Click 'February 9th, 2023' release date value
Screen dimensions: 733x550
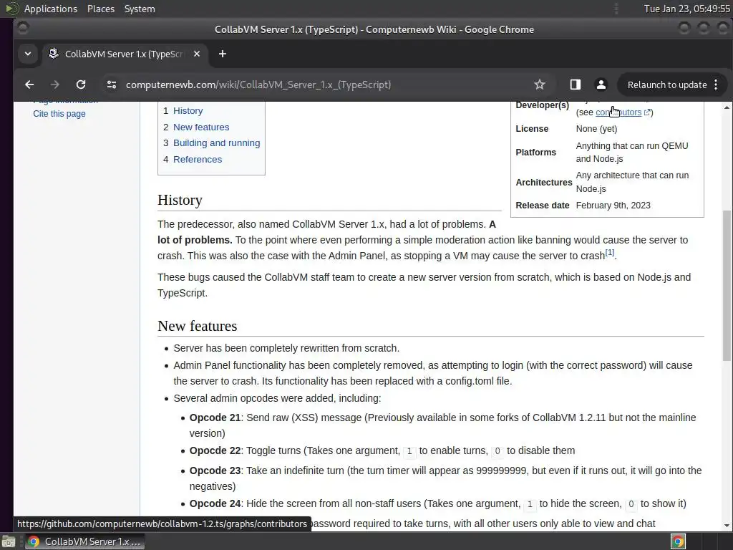613,206
